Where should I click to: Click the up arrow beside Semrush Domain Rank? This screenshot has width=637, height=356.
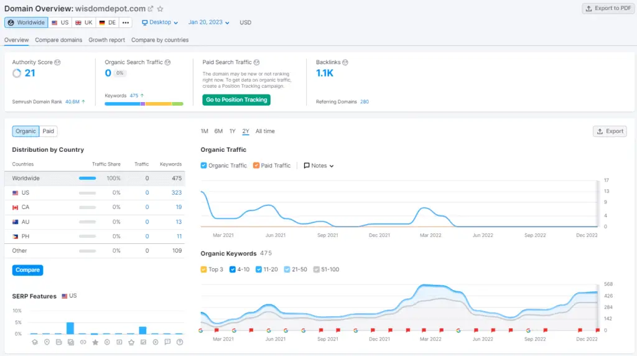pyautogui.click(x=83, y=101)
